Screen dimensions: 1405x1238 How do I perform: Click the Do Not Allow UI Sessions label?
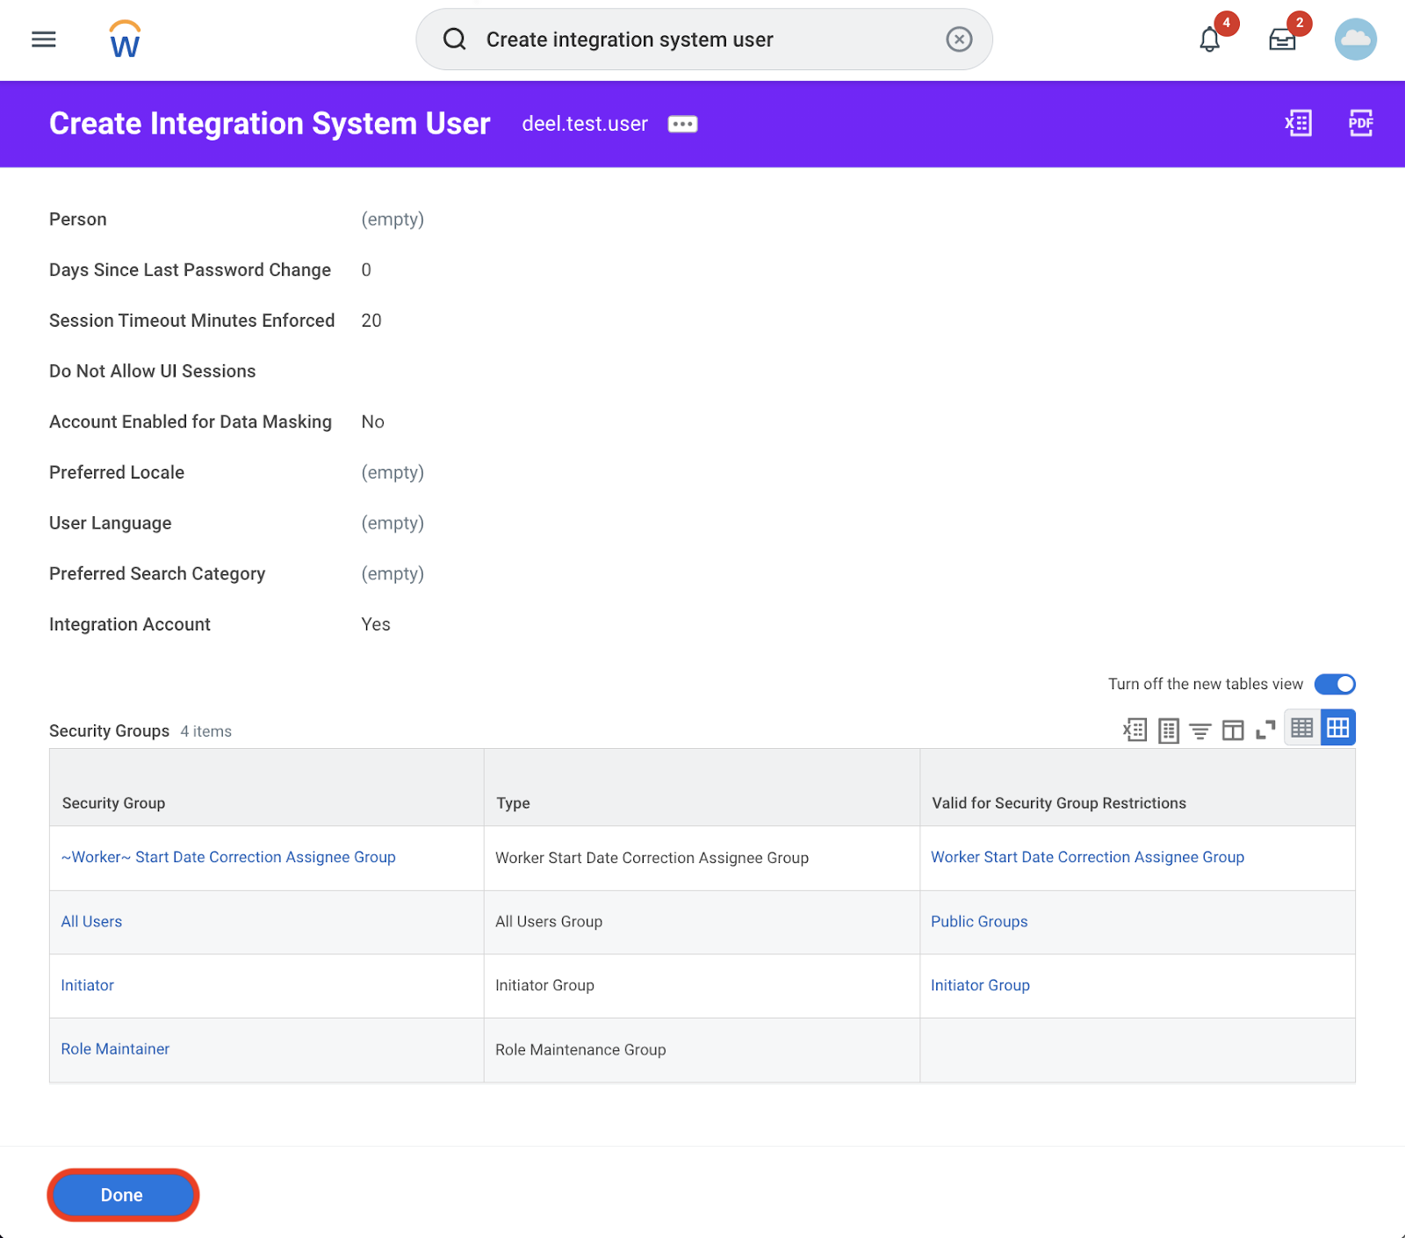coord(153,371)
